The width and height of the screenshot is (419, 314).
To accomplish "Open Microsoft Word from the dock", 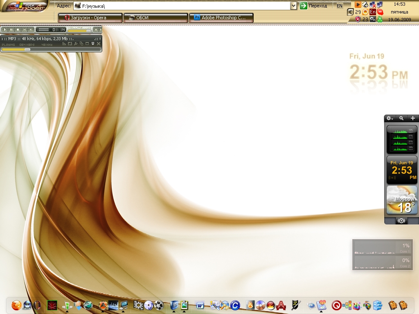I will tap(200, 305).
